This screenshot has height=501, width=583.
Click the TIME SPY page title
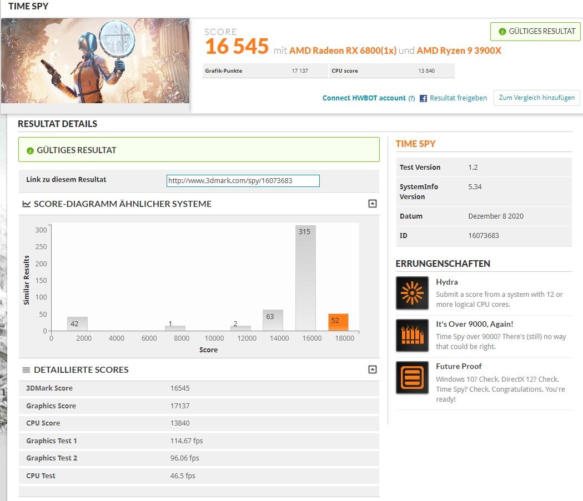pyautogui.click(x=28, y=6)
